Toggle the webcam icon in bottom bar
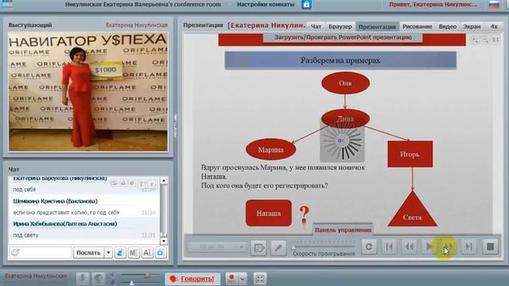The width and height of the screenshot is (509, 286). point(98,279)
